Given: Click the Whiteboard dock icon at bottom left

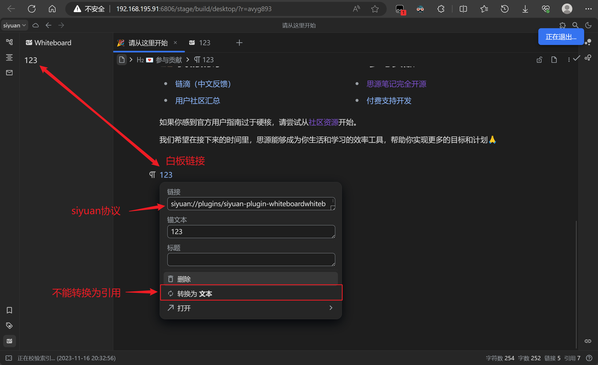Looking at the screenshot, I should tap(9, 341).
